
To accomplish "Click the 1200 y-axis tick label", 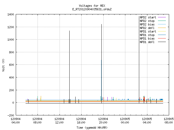I will pos(11,27).
